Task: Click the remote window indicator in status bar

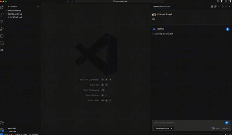Action: (x=1, y=134)
